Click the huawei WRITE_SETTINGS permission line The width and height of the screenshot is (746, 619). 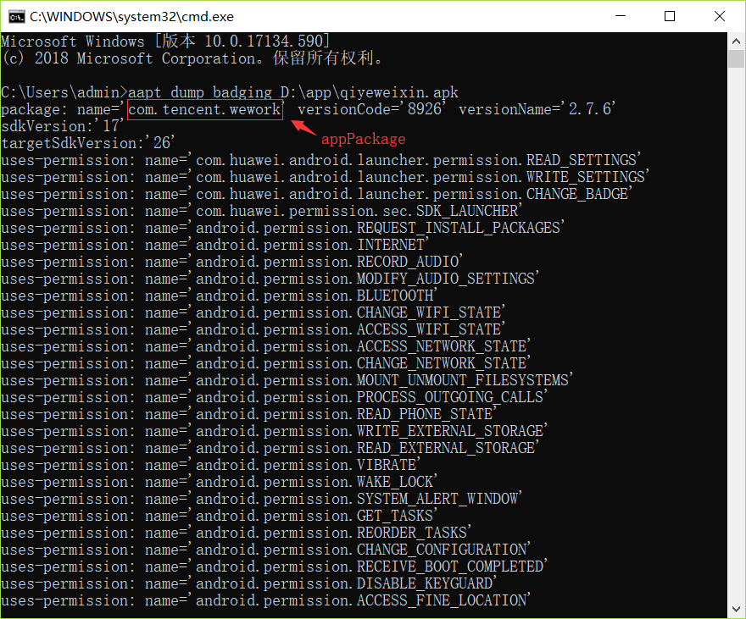tap(325, 177)
